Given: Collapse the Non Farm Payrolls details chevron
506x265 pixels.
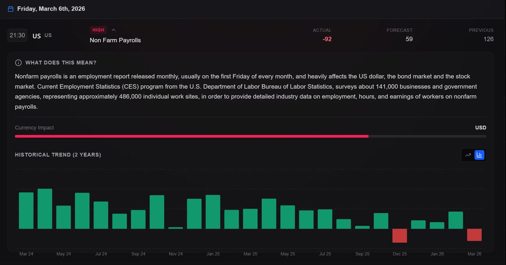Looking at the screenshot, I should [x=114, y=30].
